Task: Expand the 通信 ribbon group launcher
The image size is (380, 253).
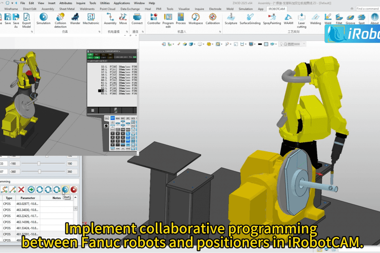Action: click(143, 32)
